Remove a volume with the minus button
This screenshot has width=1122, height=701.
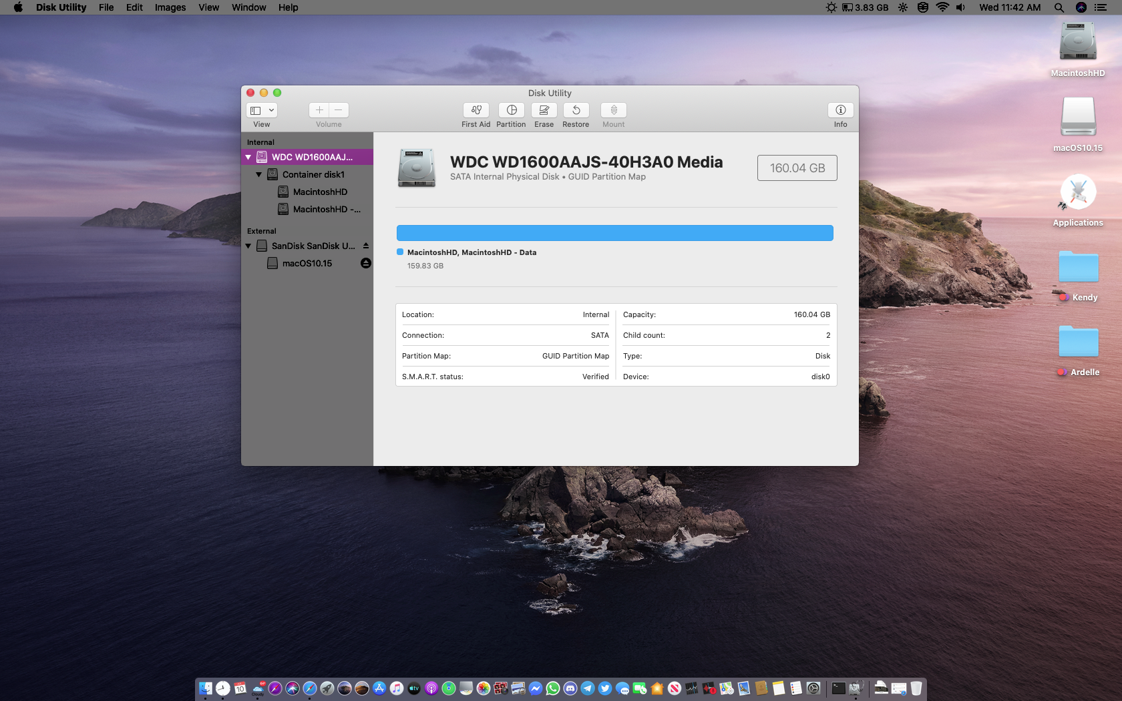click(339, 110)
